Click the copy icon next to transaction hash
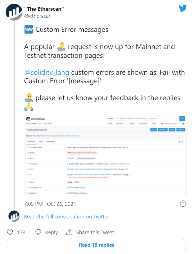This screenshot has height=254, width=192. pos(127,147)
